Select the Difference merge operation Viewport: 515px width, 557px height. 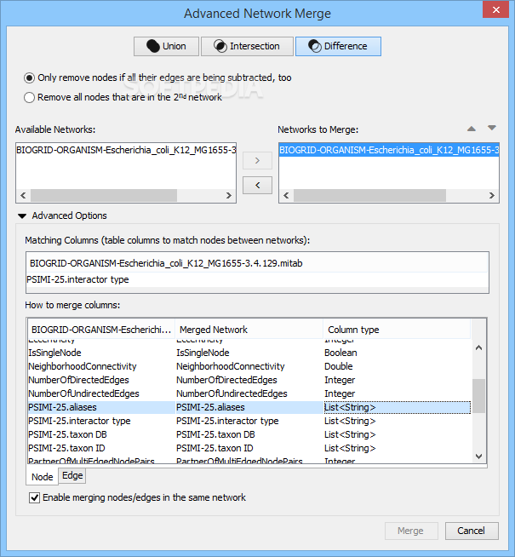click(x=338, y=46)
